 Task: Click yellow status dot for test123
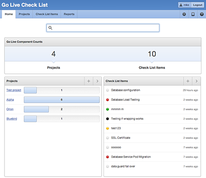107,128
